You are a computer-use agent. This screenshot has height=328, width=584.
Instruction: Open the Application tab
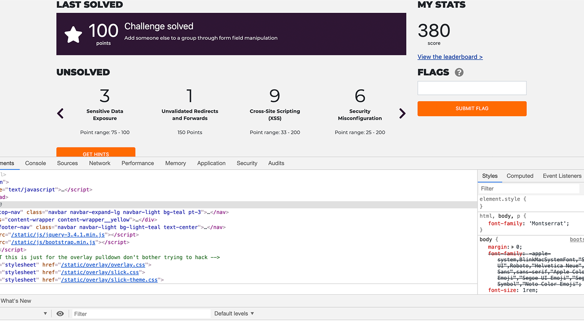point(211,163)
